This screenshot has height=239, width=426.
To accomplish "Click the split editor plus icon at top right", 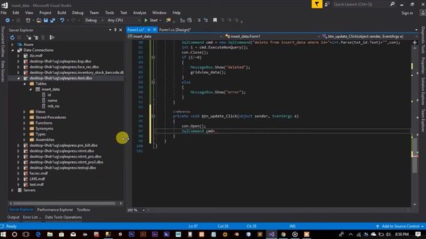I will pyautogui.click(x=415, y=42).
